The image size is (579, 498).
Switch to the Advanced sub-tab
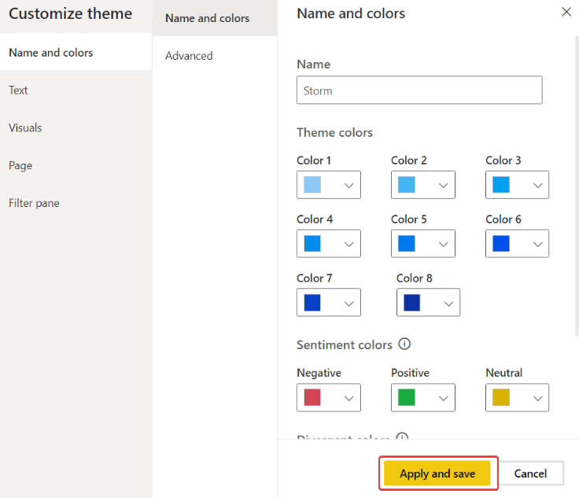215,56
